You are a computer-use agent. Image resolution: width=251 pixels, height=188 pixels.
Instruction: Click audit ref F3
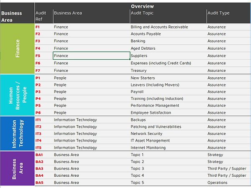(44, 41)
